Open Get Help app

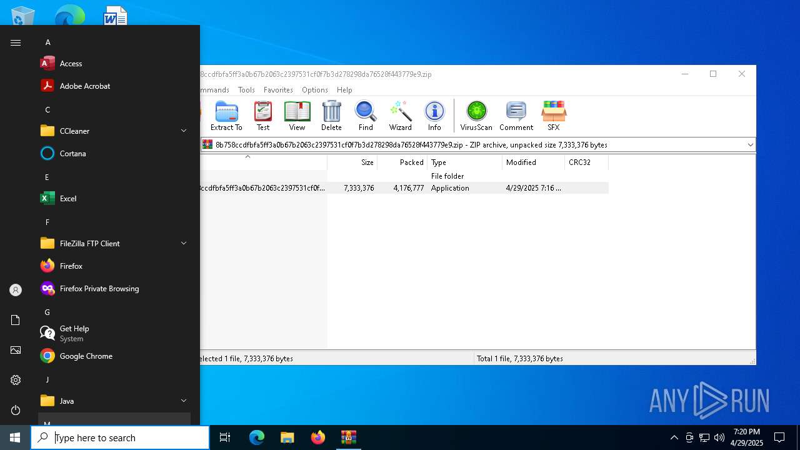(x=114, y=334)
